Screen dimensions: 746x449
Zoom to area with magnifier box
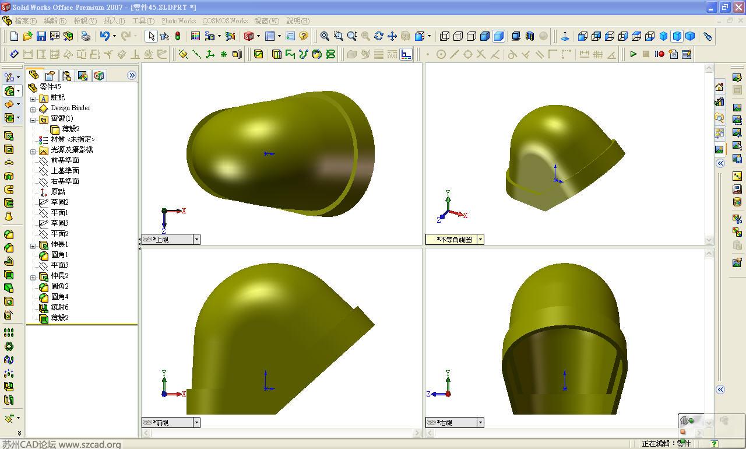pos(338,36)
